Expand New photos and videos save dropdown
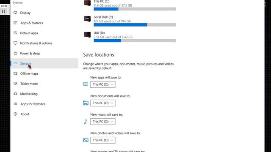The width and height of the screenshot is (271, 152). pos(103,140)
